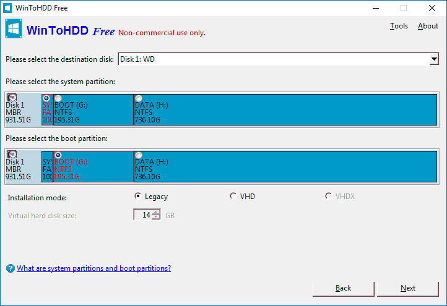The image size is (447, 306).
Task: Click 931.51G label in system partition panel
Action: [18, 120]
